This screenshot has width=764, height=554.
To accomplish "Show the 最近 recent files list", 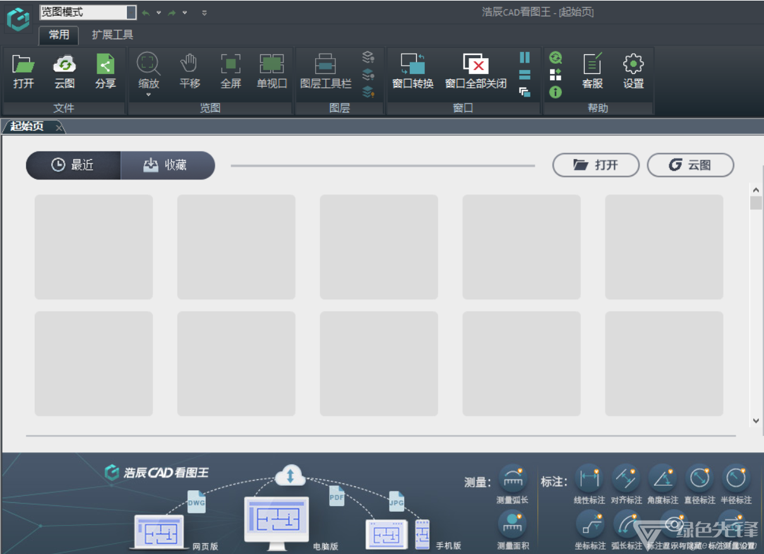I will pyautogui.click(x=73, y=166).
